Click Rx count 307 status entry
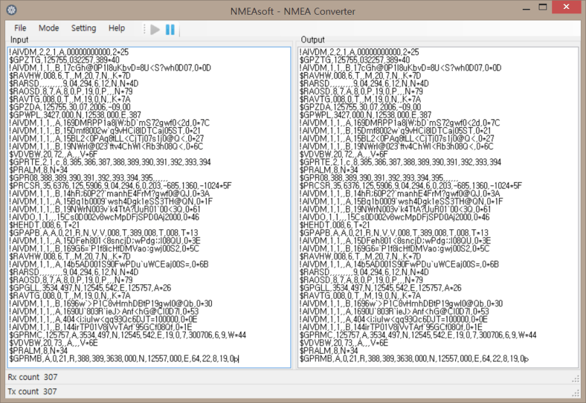The width and height of the screenshot is (586, 403). 33,377
